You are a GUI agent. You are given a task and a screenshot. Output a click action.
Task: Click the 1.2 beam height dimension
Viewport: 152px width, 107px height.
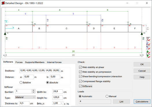(147, 28)
